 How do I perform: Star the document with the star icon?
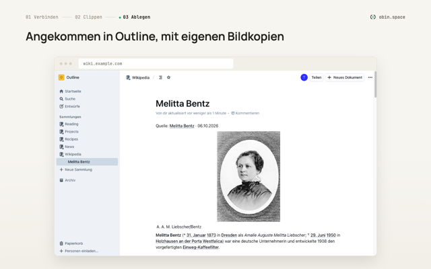coord(168,77)
